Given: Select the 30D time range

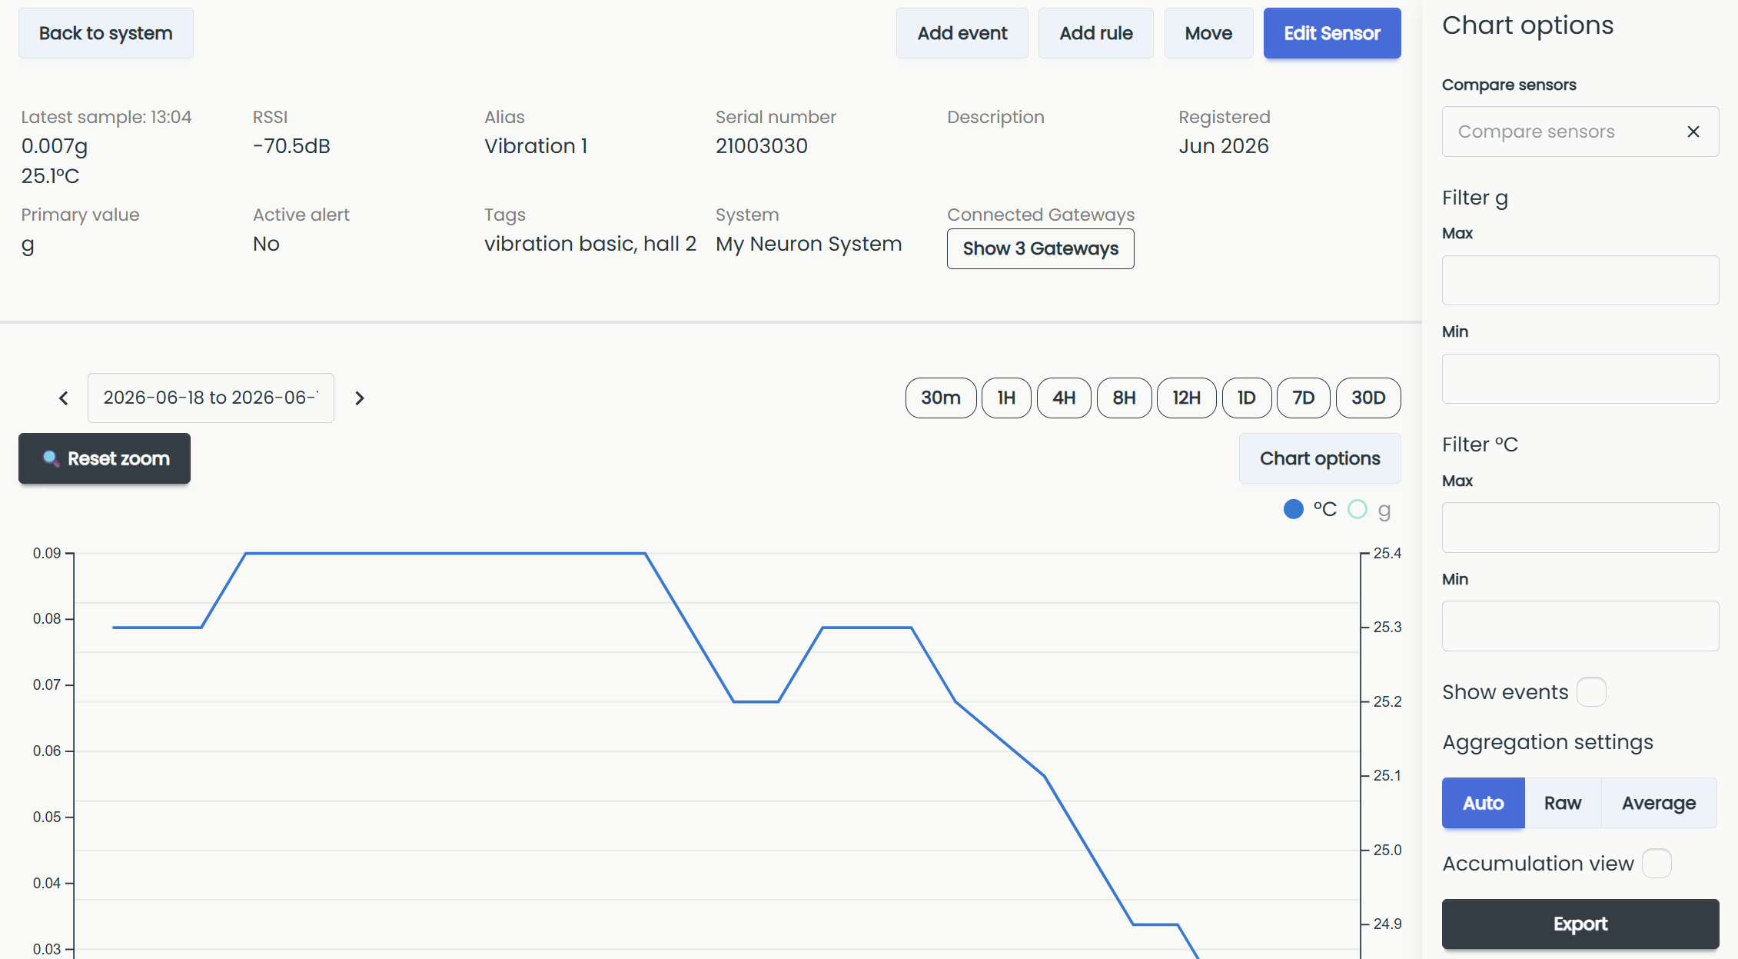Looking at the screenshot, I should 1368,398.
